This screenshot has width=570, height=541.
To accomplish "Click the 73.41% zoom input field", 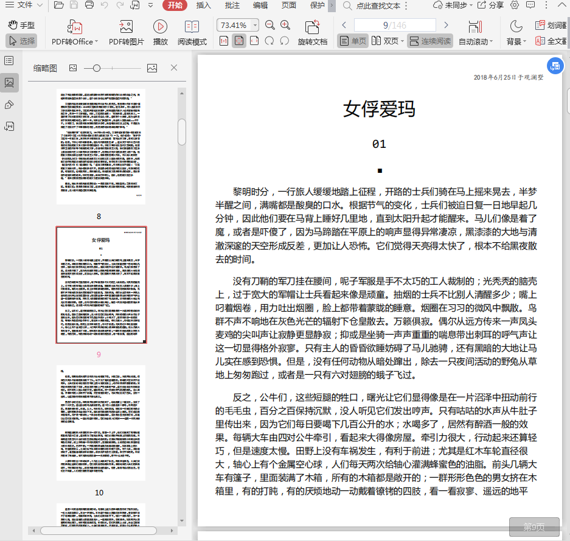I will [x=234, y=25].
